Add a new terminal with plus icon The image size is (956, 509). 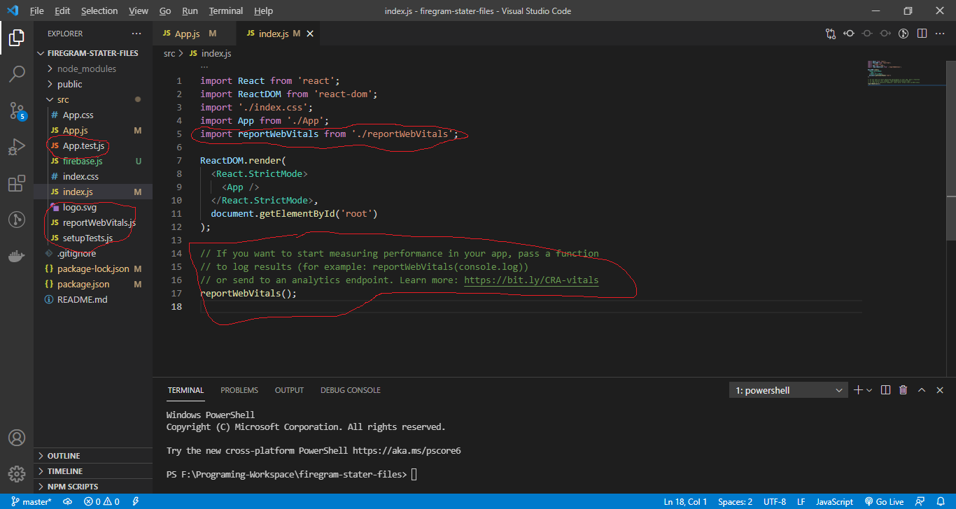(859, 390)
